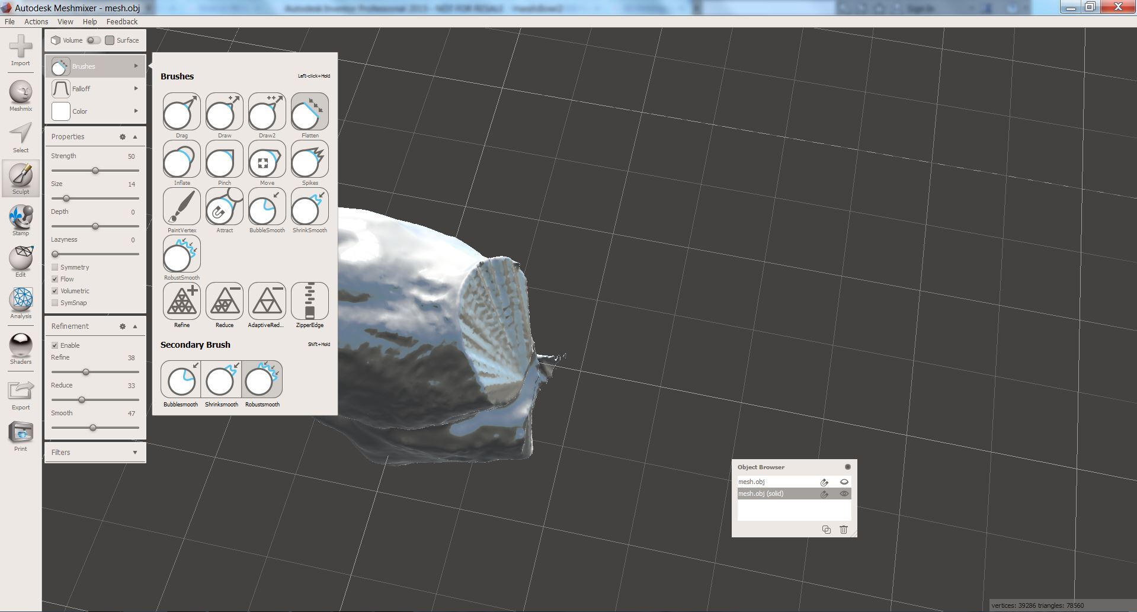Toggle Volume/Surface switch

[94, 40]
